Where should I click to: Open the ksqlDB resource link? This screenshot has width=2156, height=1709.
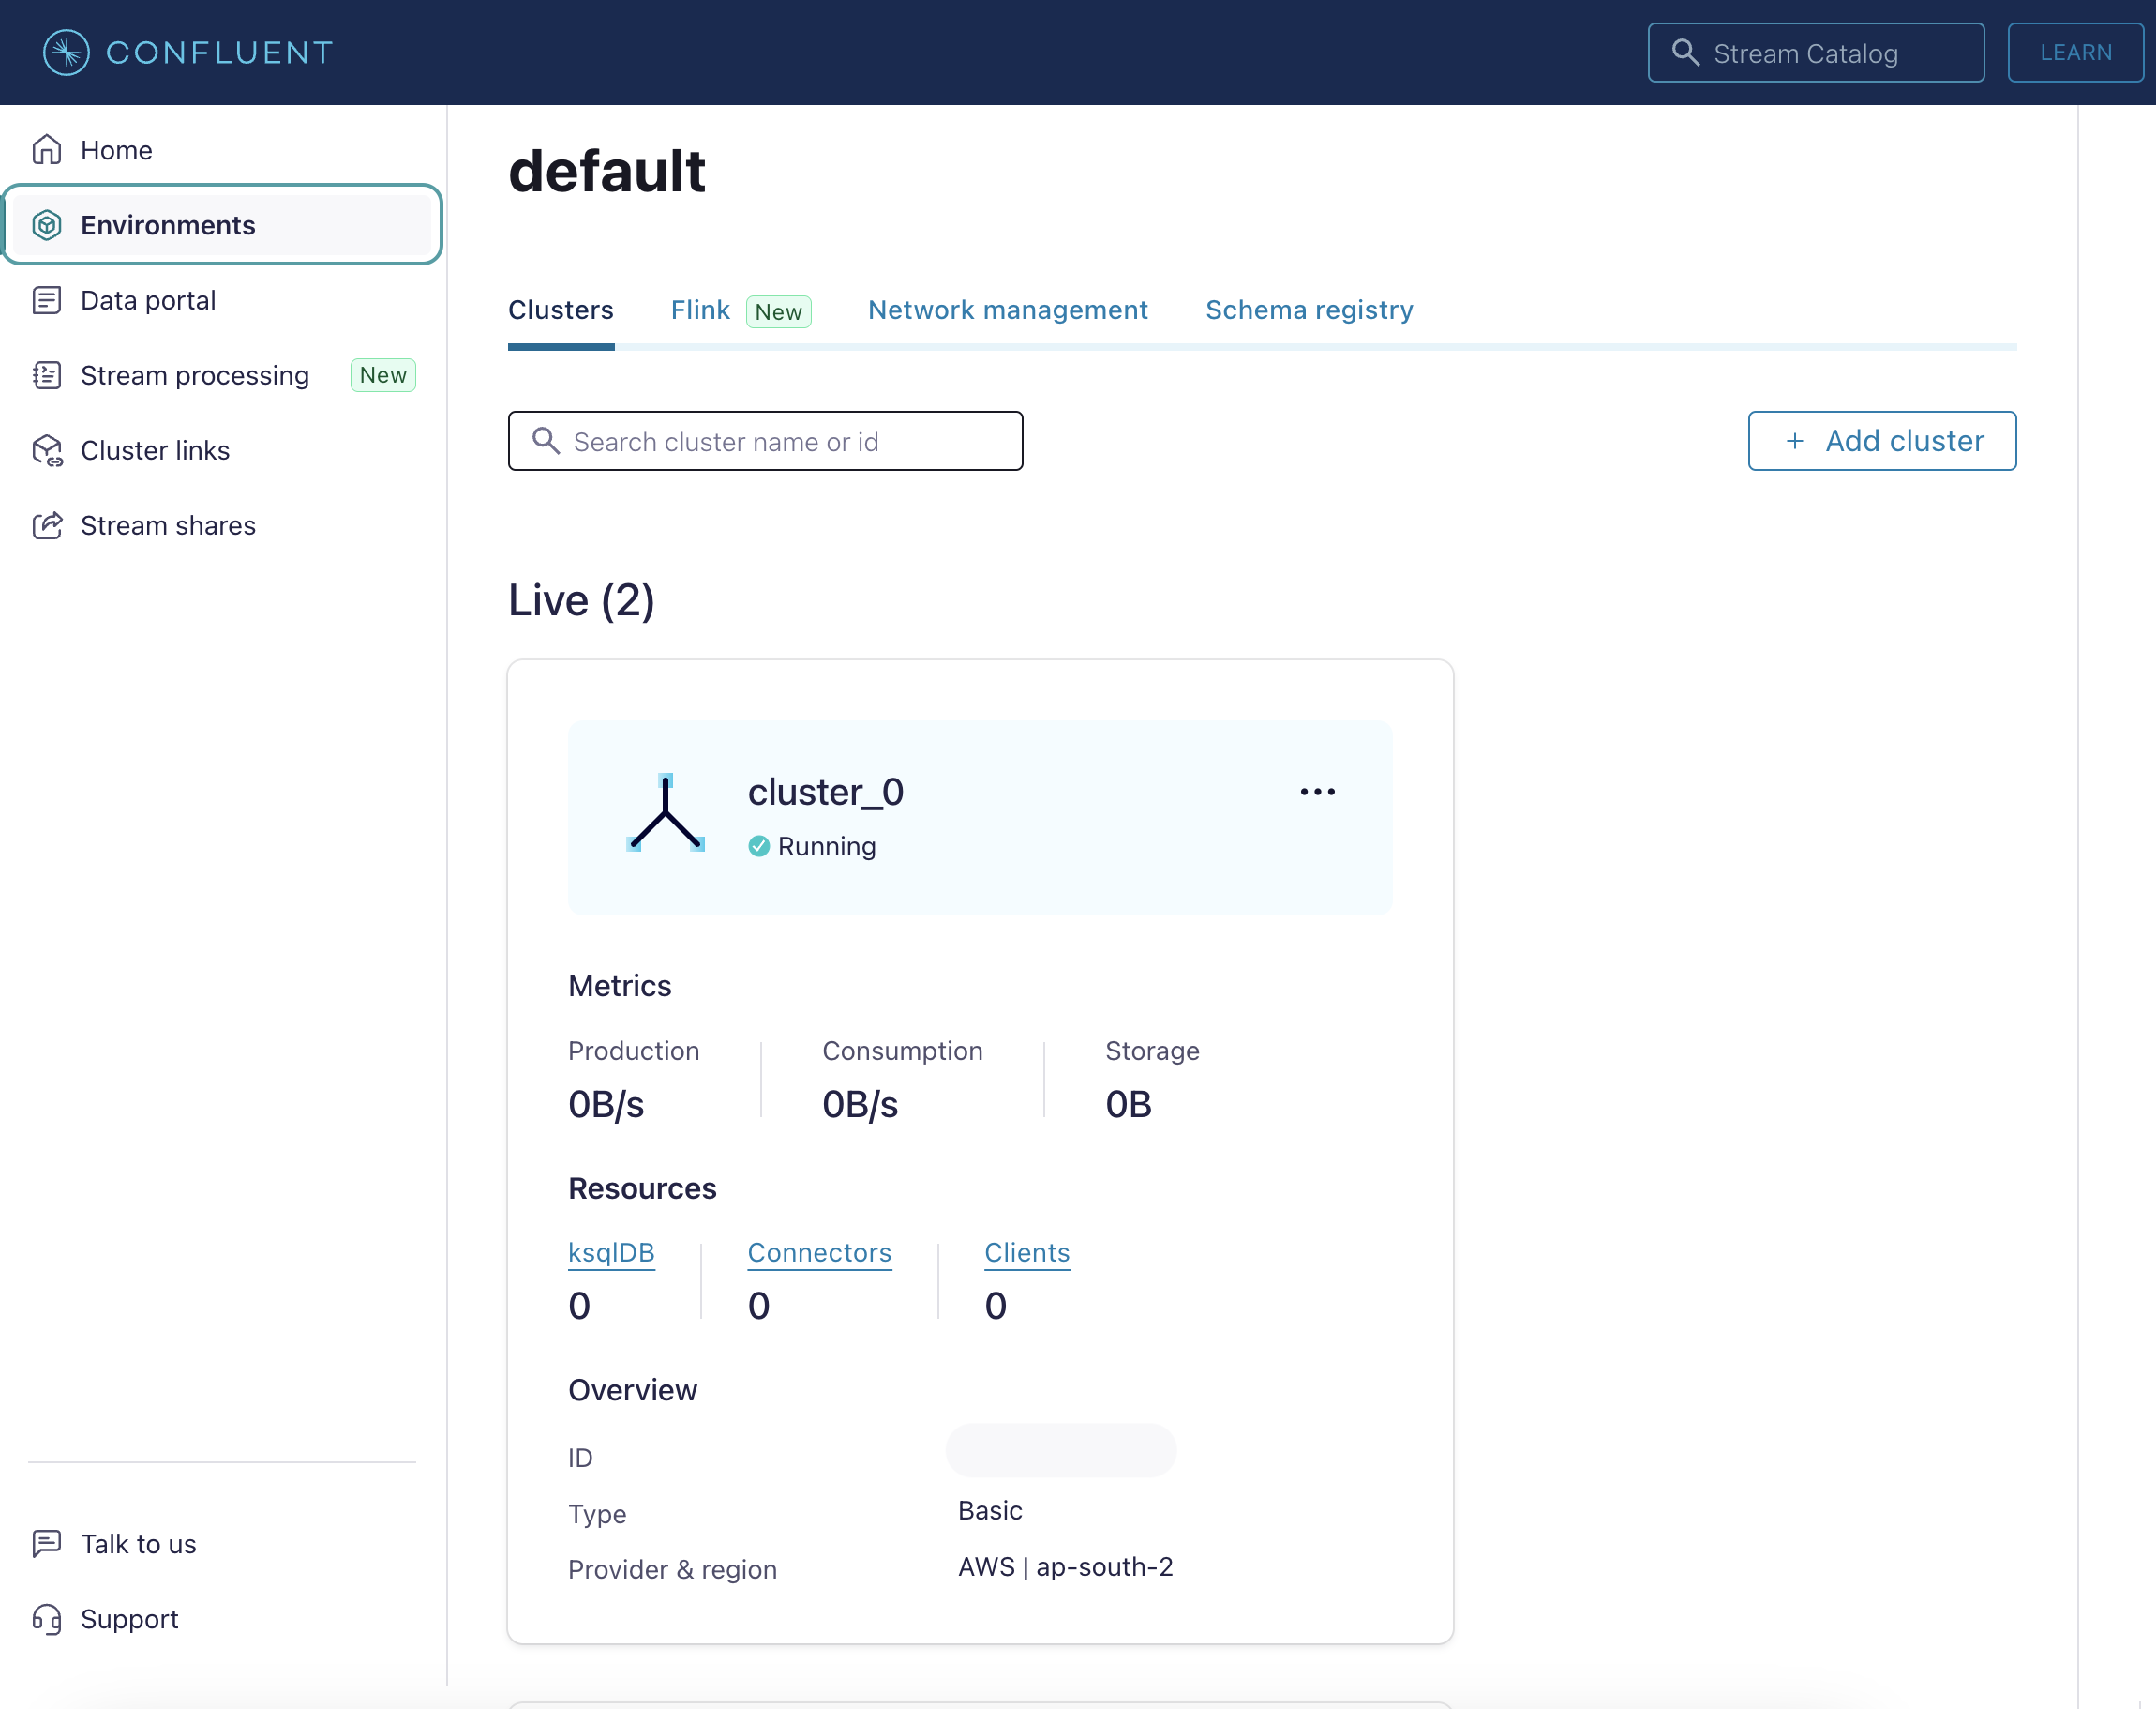tap(611, 1253)
